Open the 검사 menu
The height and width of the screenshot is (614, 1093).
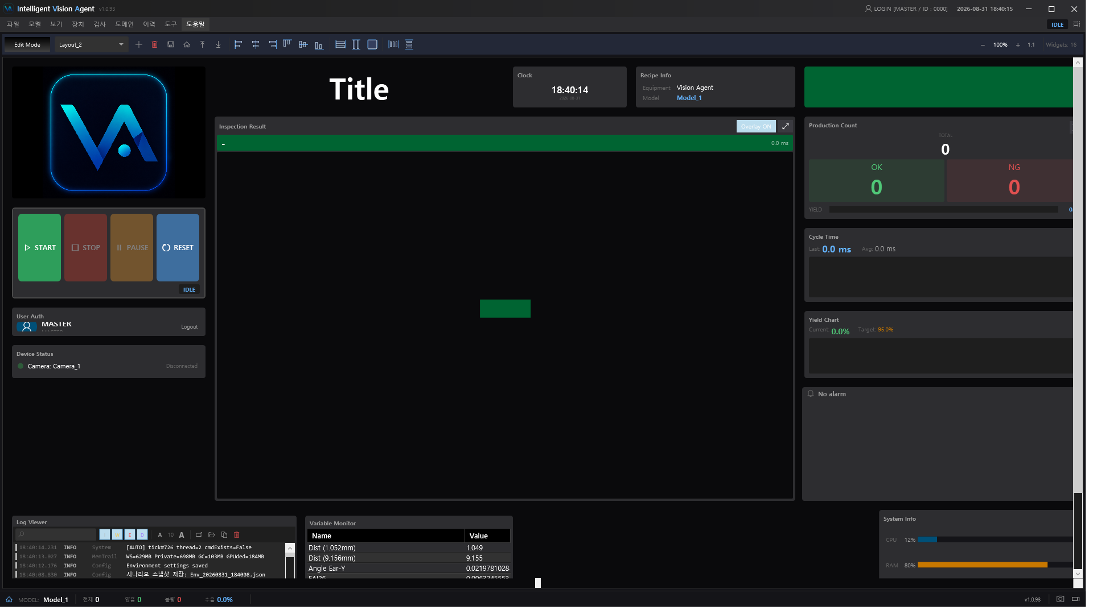click(100, 24)
